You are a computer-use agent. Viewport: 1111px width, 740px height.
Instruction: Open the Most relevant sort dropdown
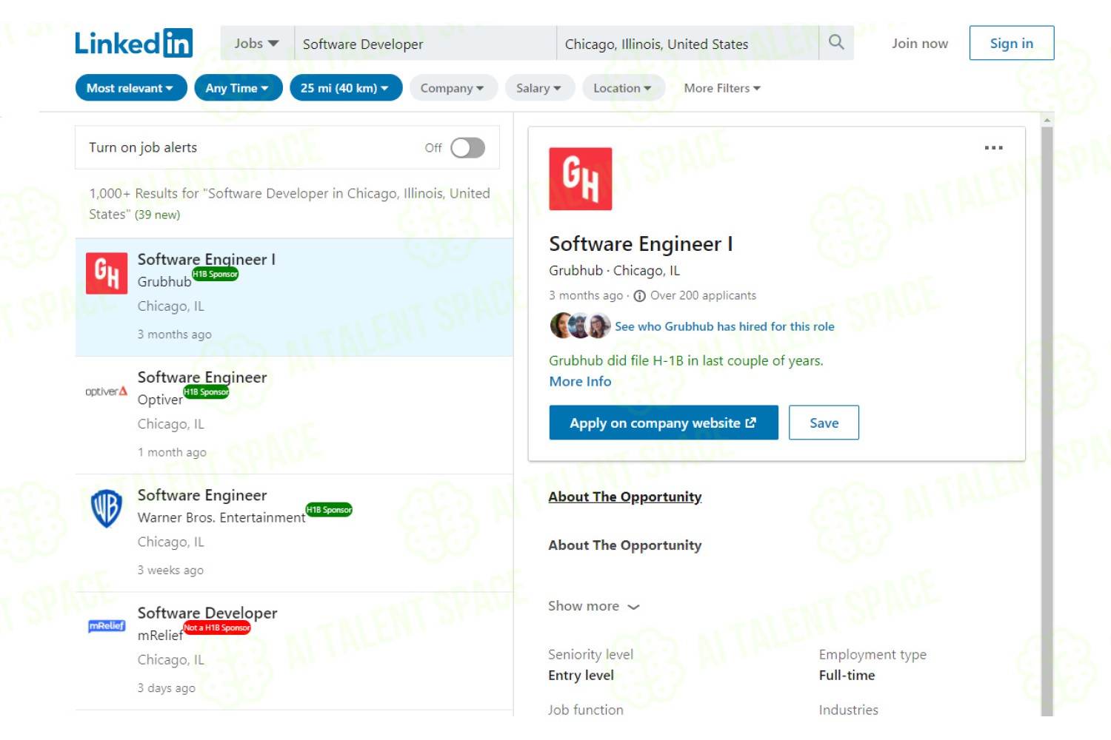(x=130, y=88)
